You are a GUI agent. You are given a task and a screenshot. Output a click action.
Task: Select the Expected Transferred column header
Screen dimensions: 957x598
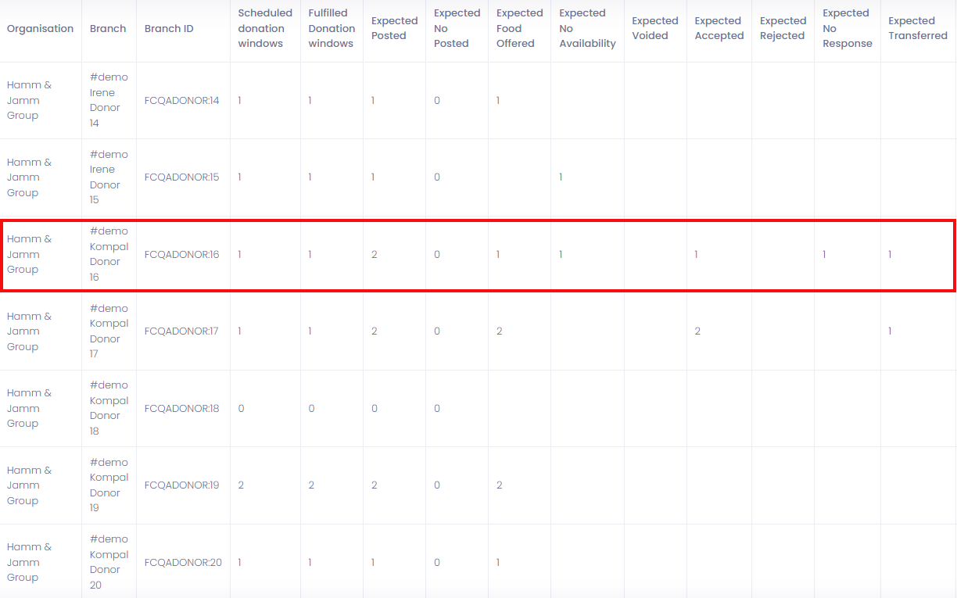pos(917,29)
